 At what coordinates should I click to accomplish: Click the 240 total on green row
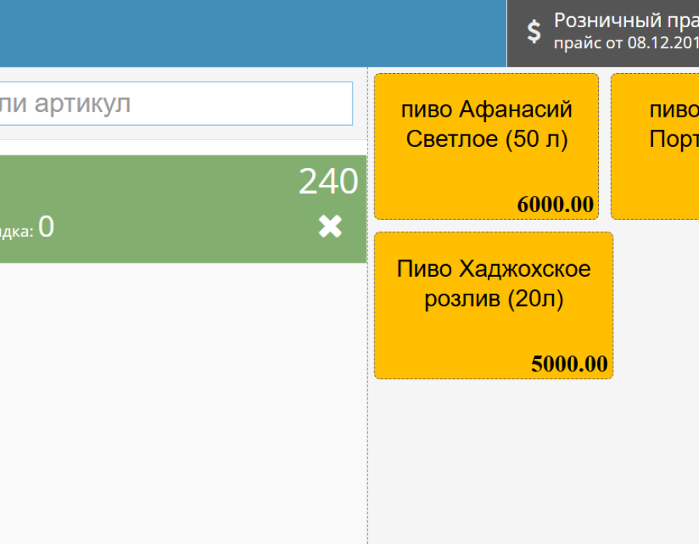coord(328,182)
